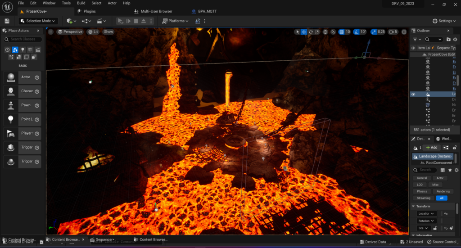Expand the Platforms dropdown
Screen dimensions: 461x248
pyautogui.click(x=176, y=21)
